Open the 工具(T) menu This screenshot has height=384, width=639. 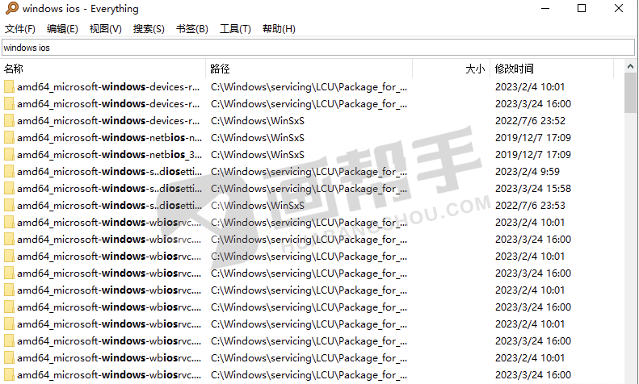pos(235,29)
